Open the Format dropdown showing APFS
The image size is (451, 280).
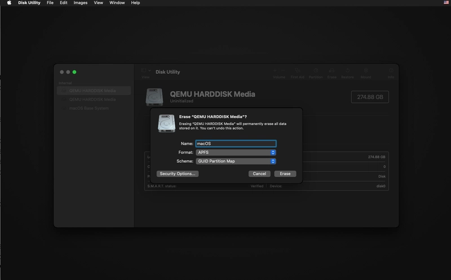pos(236,152)
